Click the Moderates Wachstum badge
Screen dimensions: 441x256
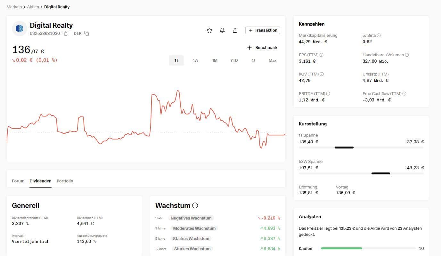194,228
